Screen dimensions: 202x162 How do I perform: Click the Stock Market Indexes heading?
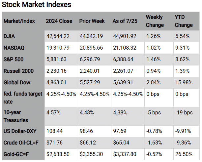[x=36, y=5]
